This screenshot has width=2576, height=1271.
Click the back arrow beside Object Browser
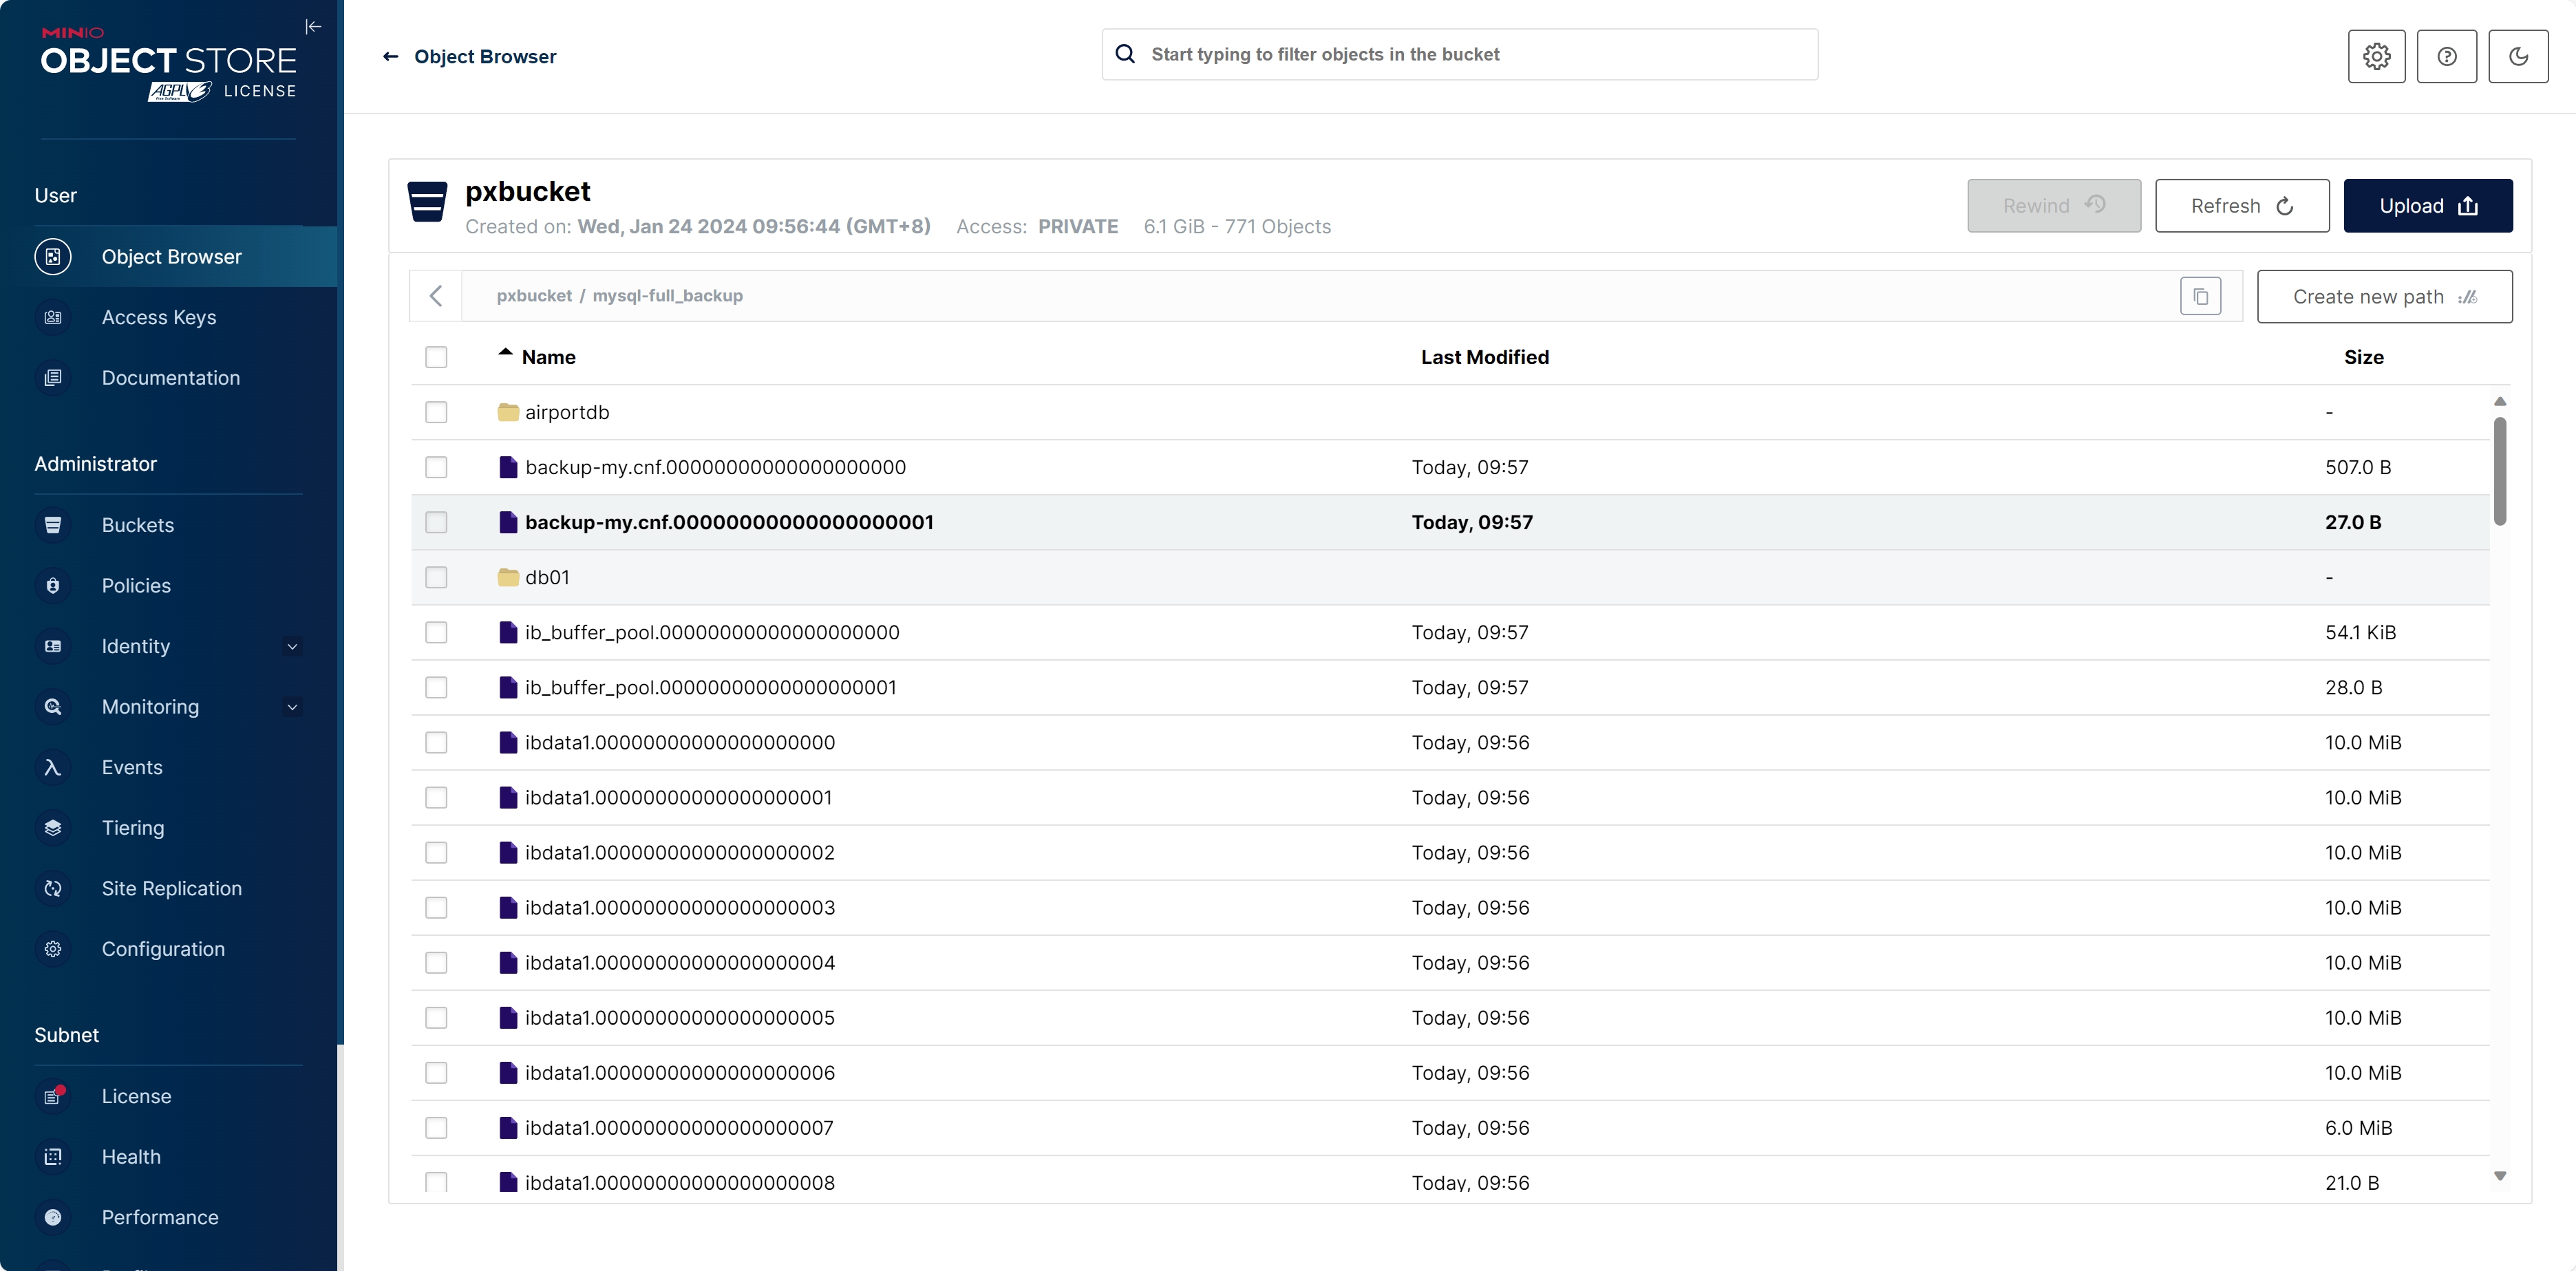pyautogui.click(x=391, y=57)
